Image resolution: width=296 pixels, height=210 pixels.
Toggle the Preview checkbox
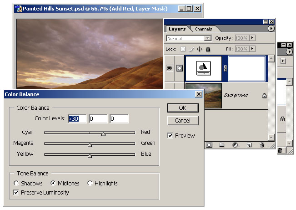(170, 135)
